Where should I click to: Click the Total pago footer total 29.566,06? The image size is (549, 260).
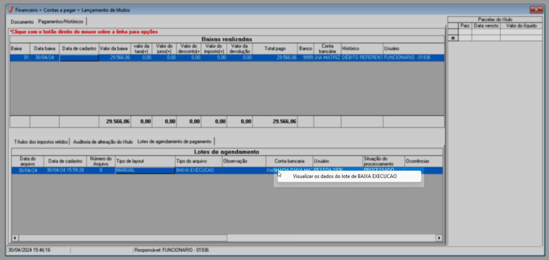point(275,121)
